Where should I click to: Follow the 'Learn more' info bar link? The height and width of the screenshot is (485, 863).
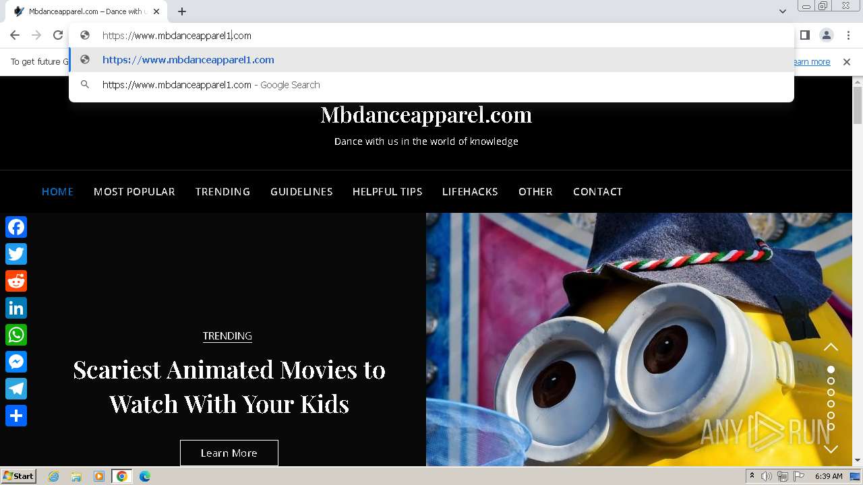pyautogui.click(x=811, y=62)
